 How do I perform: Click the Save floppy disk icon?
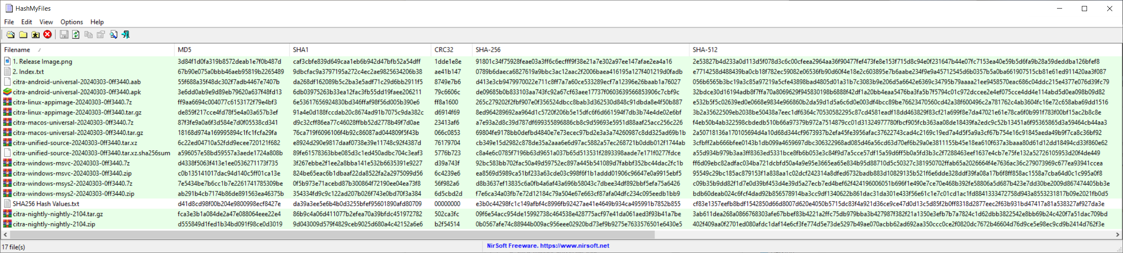(63, 34)
